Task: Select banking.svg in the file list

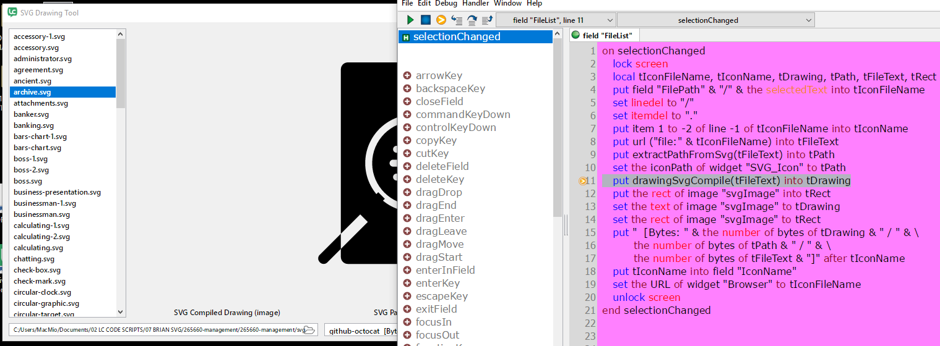Action: point(63,125)
